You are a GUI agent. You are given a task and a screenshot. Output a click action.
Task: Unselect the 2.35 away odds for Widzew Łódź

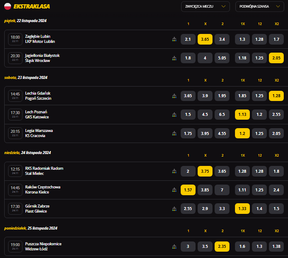222,247
